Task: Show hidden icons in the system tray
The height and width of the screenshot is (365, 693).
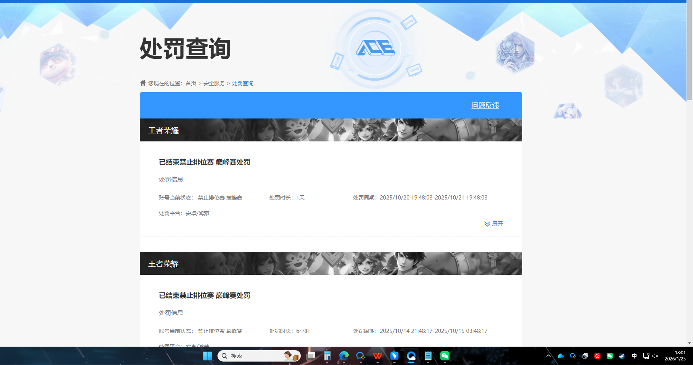Action: [549, 355]
